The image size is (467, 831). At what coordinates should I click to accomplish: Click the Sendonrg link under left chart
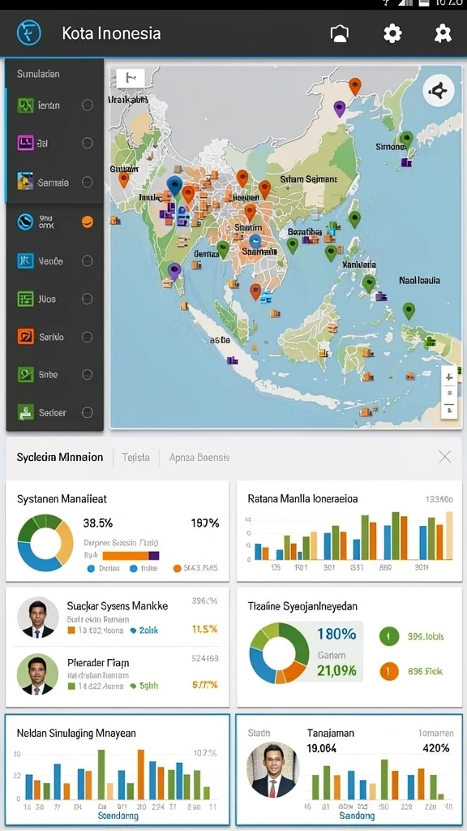click(x=117, y=815)
